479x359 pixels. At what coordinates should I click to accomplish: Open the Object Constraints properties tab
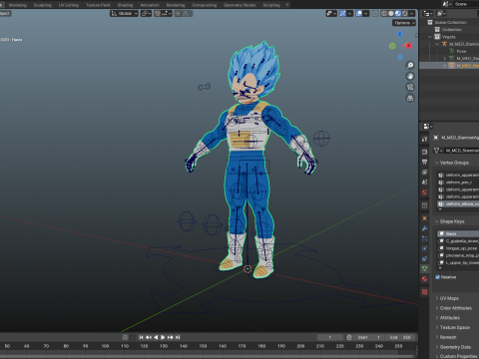point(424,258)
